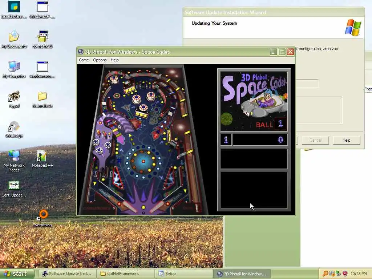Switch to Setup taskbar button
372x279 pixels.
(x=184, y=274)
